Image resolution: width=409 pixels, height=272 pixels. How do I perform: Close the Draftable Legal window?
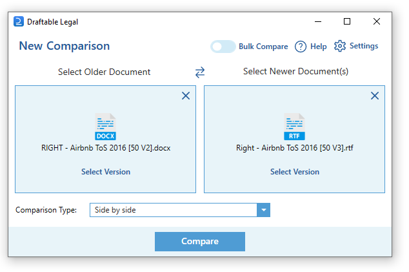[376, 21]
